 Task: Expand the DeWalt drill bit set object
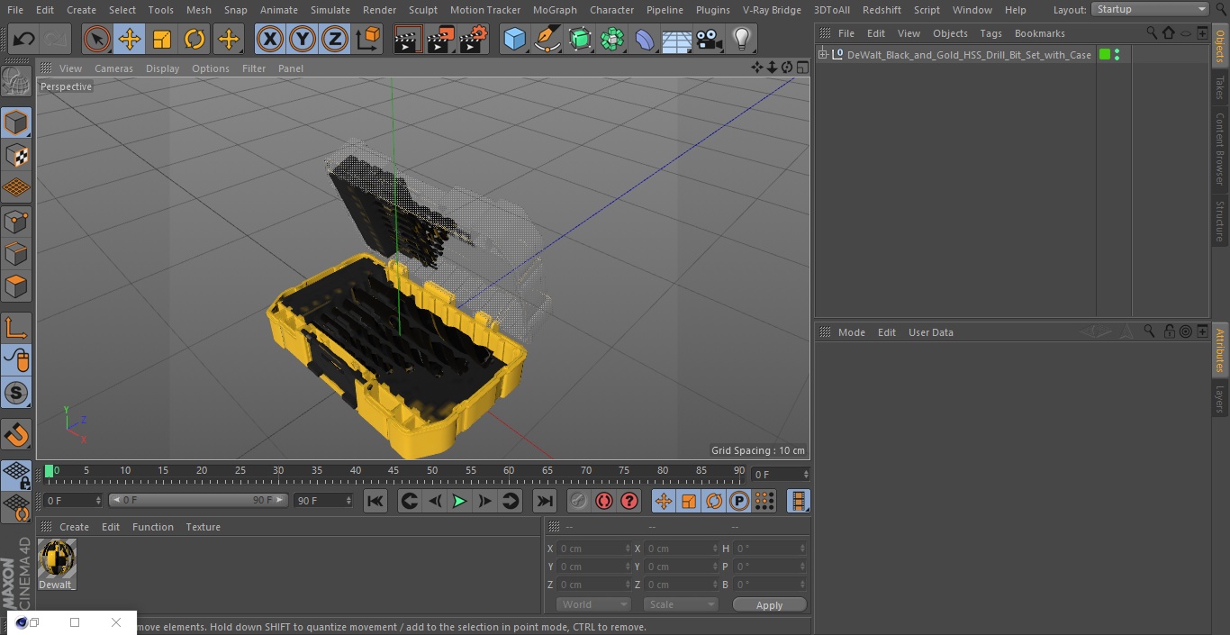tap(822, 55)
